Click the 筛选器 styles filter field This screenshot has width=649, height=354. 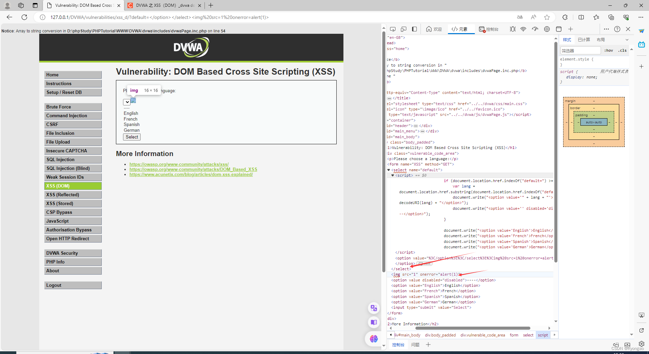pos(580,50)
